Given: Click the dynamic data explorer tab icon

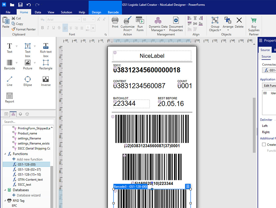Looking at the screenshot, I should (13, 114).
